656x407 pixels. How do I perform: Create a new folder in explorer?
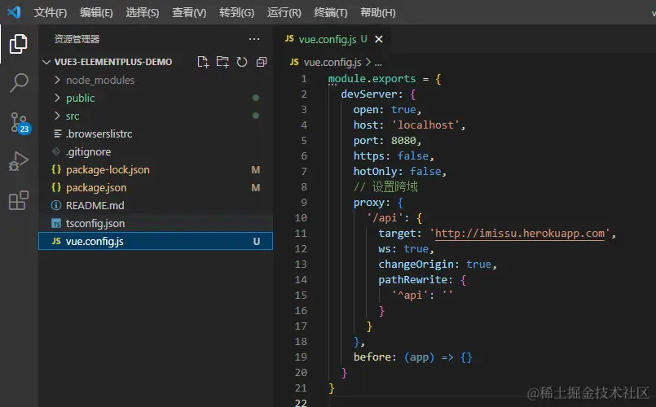pos(222,62)
